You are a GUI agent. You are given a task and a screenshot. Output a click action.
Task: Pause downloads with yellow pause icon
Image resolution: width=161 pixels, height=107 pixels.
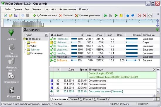[x=121, y=15]
